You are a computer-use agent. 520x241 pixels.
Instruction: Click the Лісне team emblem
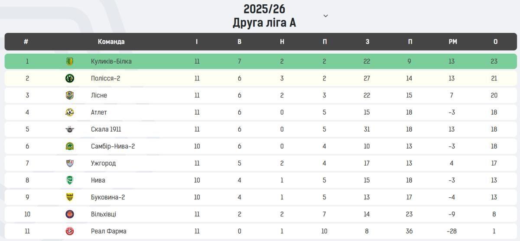coord(70,95)
